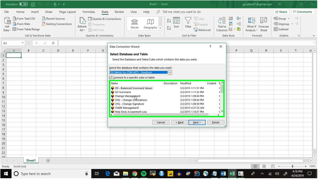318x179 pixels.
Task: Add a new sheet
Action: pyautogui.click(x=48, y=161)
